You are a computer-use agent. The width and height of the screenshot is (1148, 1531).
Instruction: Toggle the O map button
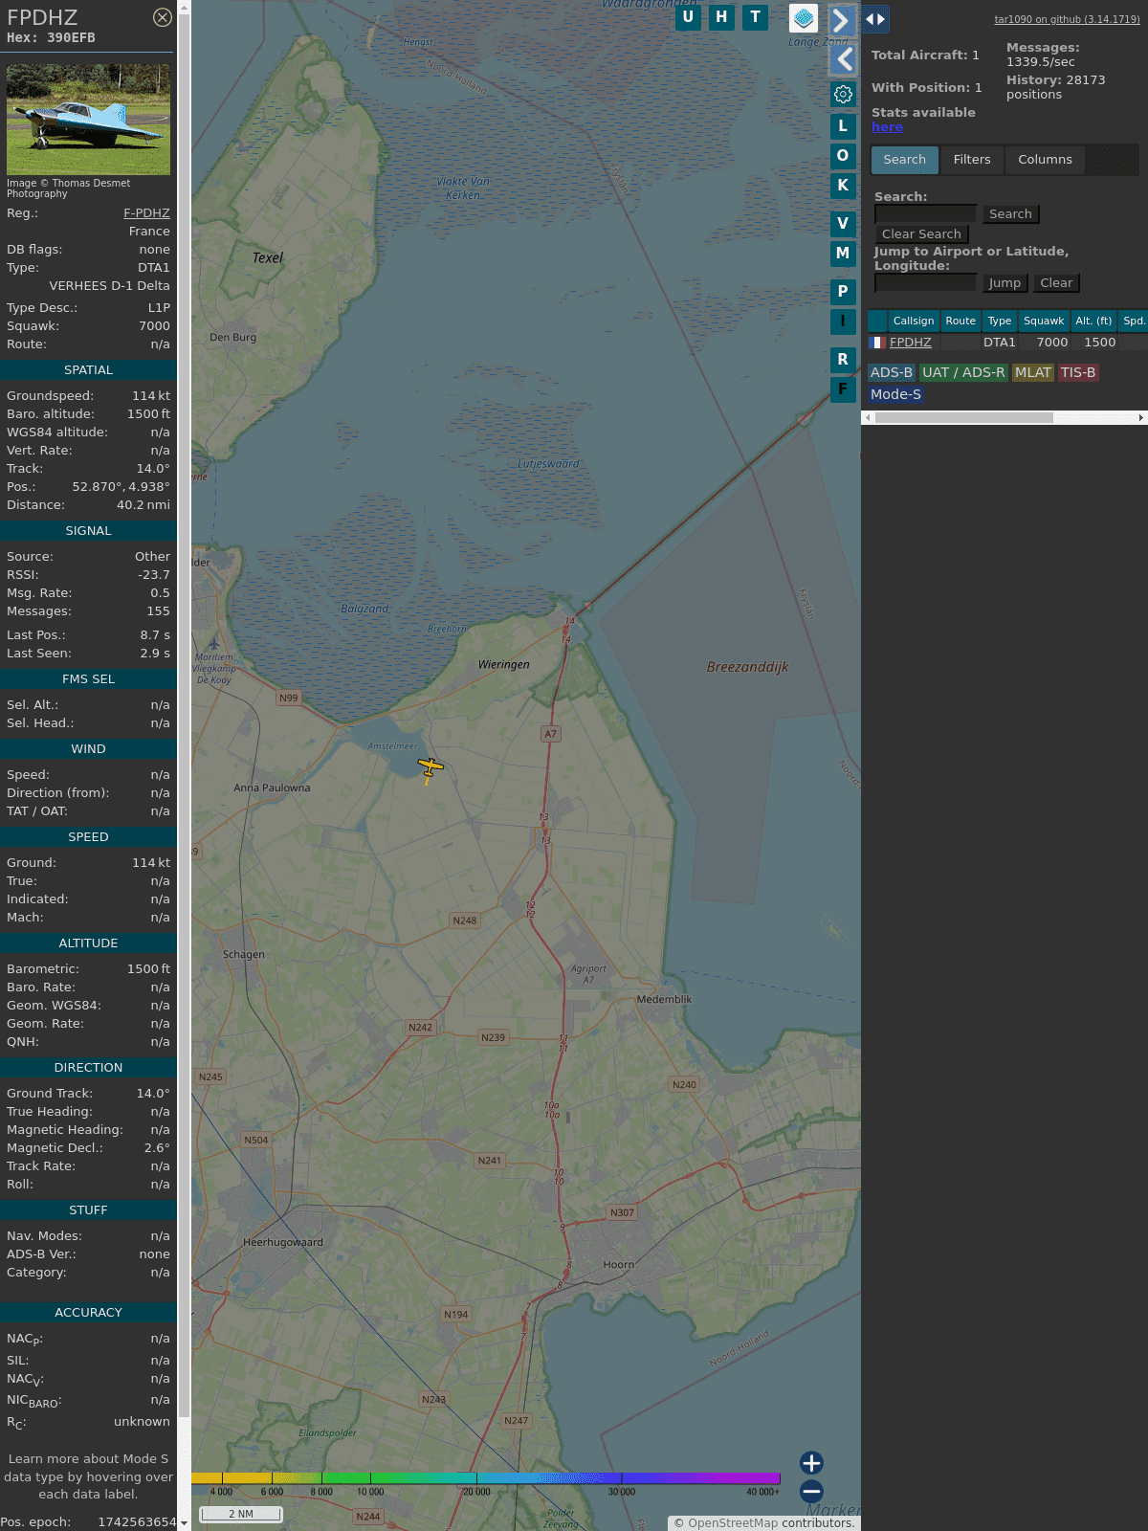tap(843, 155)
